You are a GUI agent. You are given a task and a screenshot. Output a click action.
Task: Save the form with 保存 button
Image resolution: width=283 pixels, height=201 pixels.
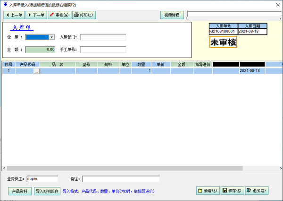coord(232,191)
